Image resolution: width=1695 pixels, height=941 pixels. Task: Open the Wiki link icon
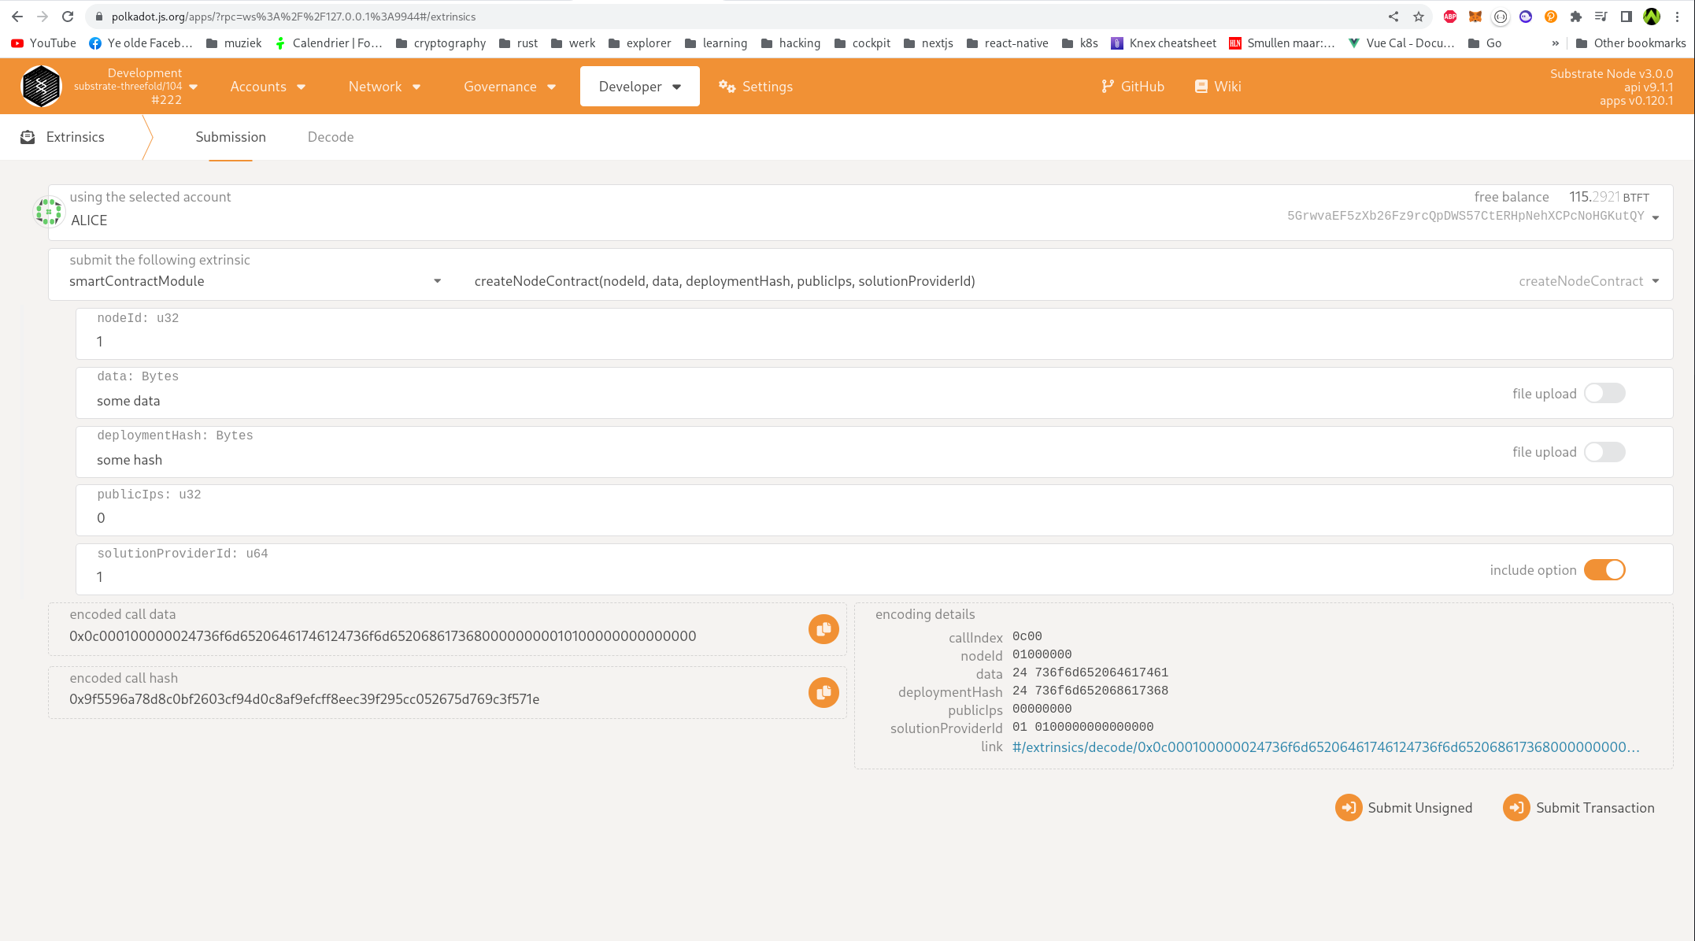(1201, 87)
